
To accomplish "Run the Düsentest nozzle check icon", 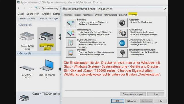I will coord(71,53).
